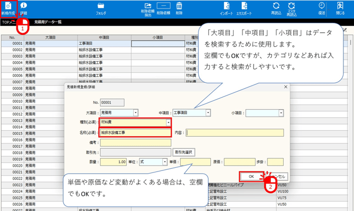Click the 内容 text field

tap(234, 132)
